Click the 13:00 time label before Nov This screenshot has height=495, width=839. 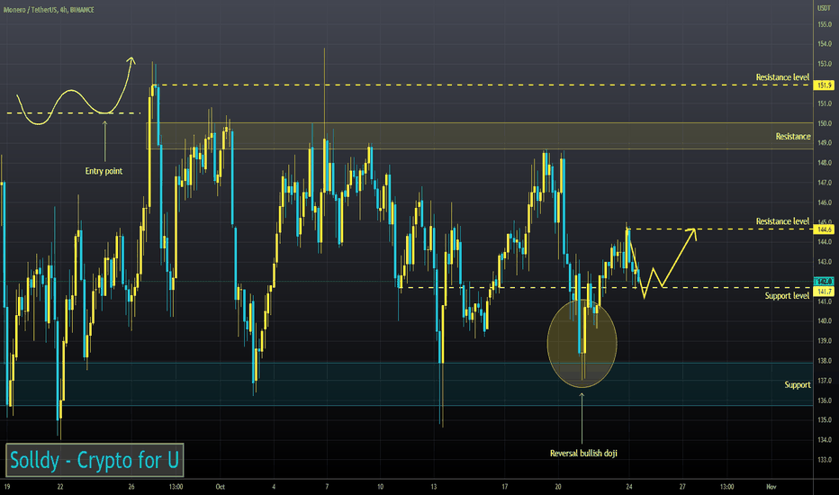coord(726,486)
